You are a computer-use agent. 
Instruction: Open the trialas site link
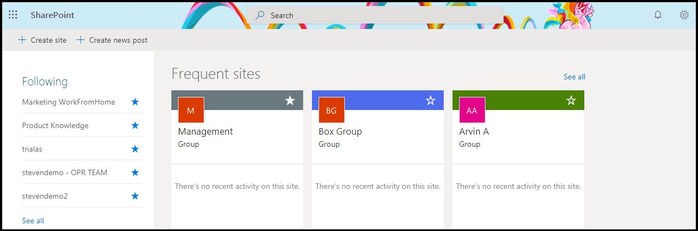pyautogui.click(x=32, y=149)
